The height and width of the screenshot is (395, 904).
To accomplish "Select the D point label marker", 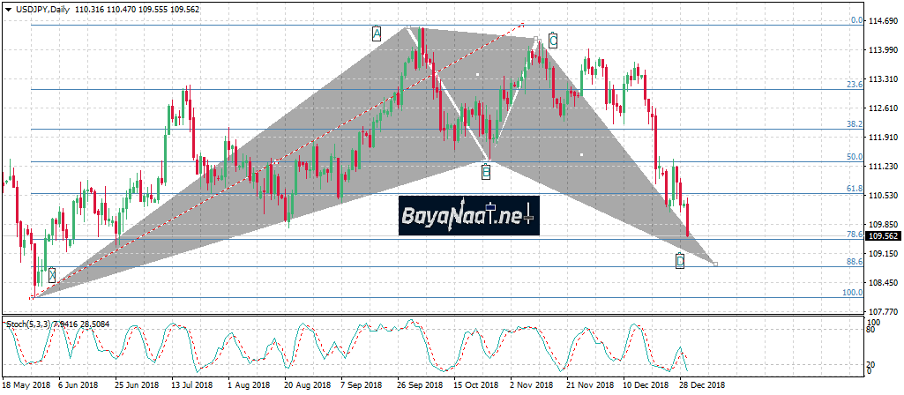I will (x=680, y=261).
